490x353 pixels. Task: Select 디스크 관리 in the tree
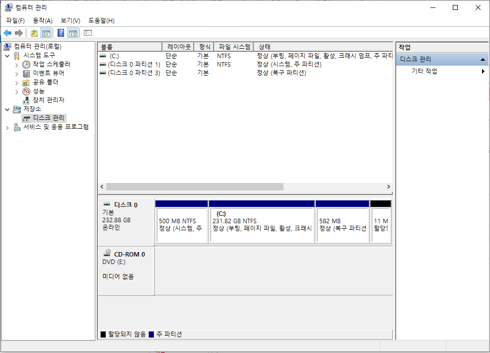point(44,118)
